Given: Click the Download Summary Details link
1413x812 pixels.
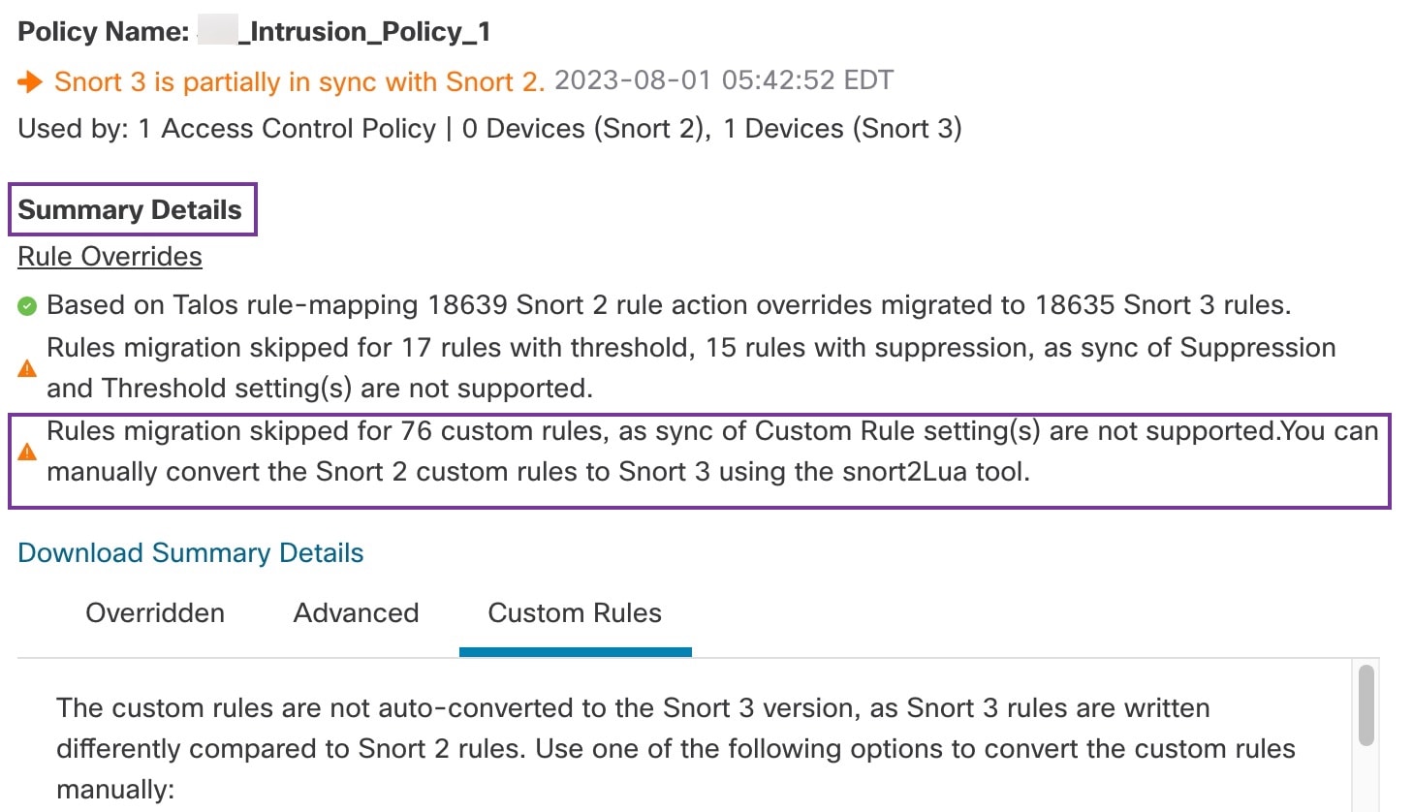Looking at the screenshot, I should pos(190,552).
